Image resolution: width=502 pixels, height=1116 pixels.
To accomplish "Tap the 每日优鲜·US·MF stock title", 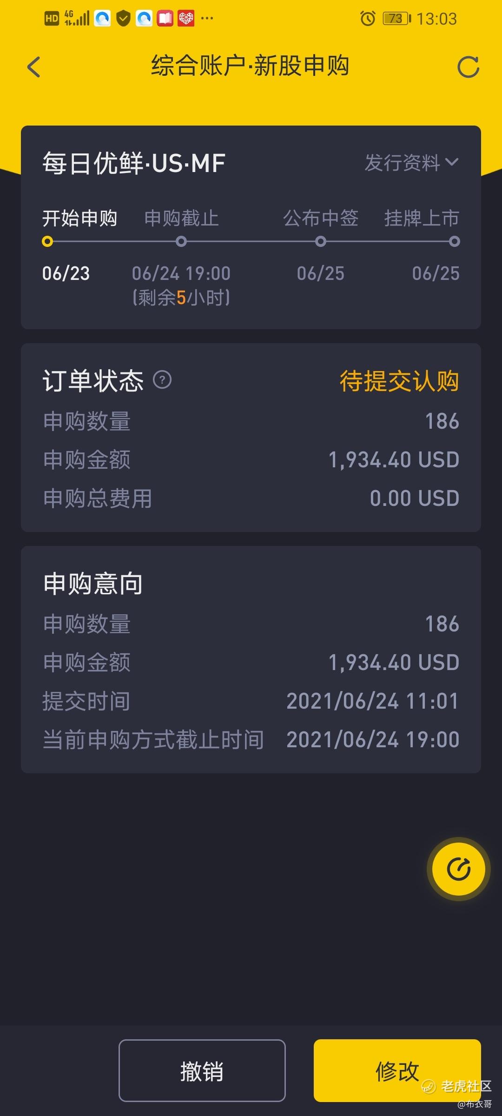I will [x=134, y=163].
